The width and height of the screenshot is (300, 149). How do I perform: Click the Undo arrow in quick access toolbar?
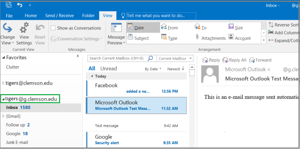pos(20,5)
